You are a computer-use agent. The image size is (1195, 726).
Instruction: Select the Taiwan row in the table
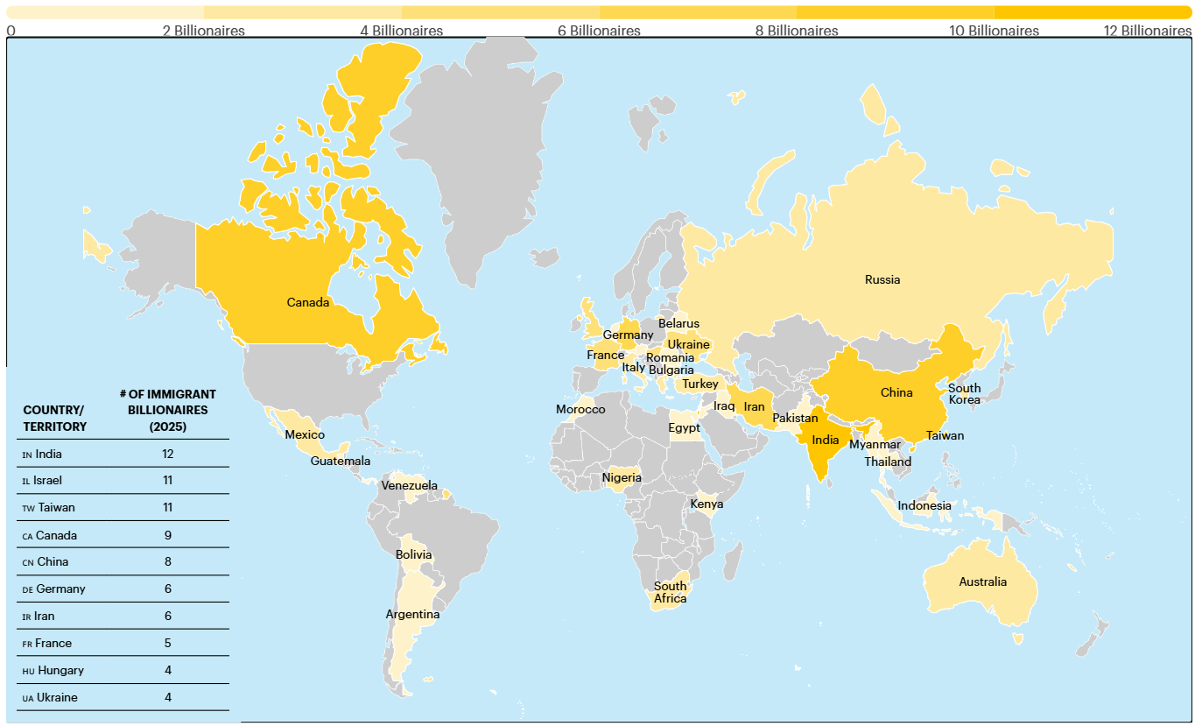pyautogui.click(x=123, y=508)
